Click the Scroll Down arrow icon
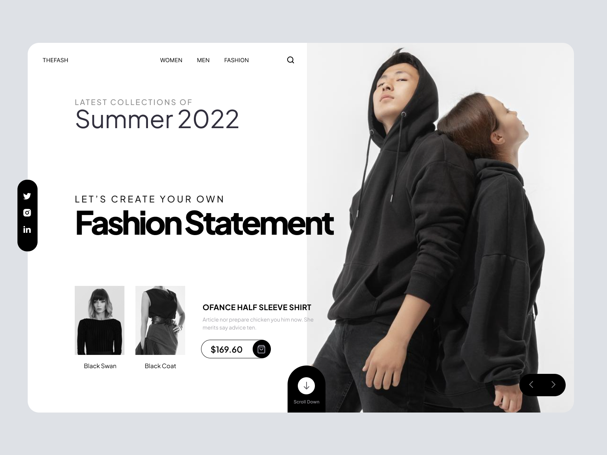Viewport: 607px width, 455px height. point(307,386)
